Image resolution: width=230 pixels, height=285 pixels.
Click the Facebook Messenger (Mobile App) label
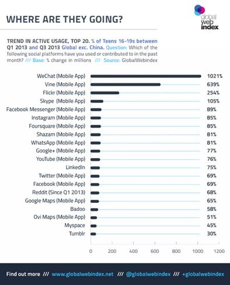(46, 110)
